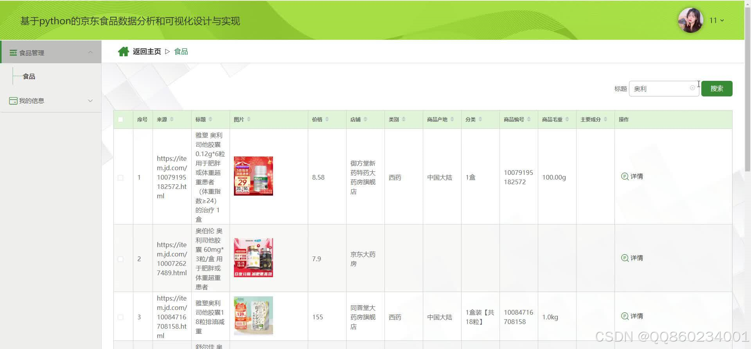This screenshot has width=751, height=349.
Task: Clear the search field with the x icon
Action: pyautogui.click(x=692, y=88)
